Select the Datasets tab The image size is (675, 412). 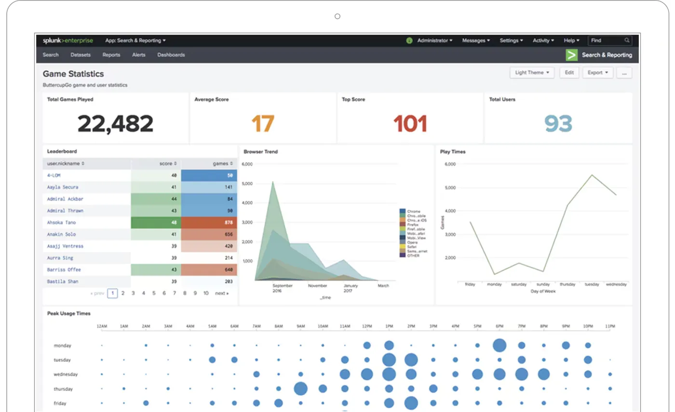tap(80, 55)
